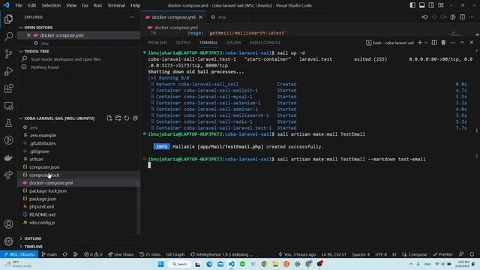Collapse COBA-LARAVEL-SAIL folder section
Viewport: 480px width, 270px height.
59,118
